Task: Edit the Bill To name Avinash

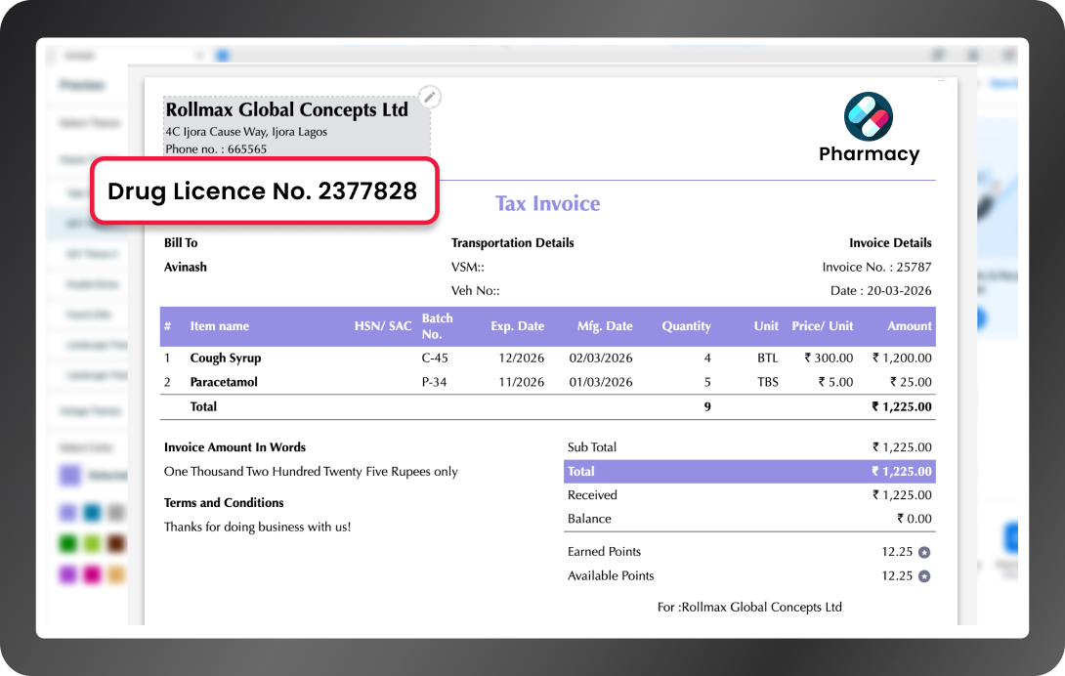Action: [x=185, y=267]
